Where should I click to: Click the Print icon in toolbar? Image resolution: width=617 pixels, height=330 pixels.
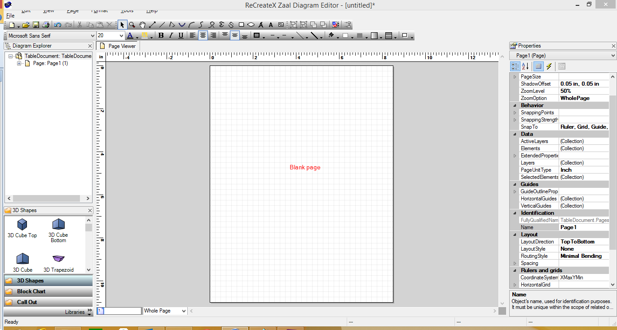[x=45, y=25]
